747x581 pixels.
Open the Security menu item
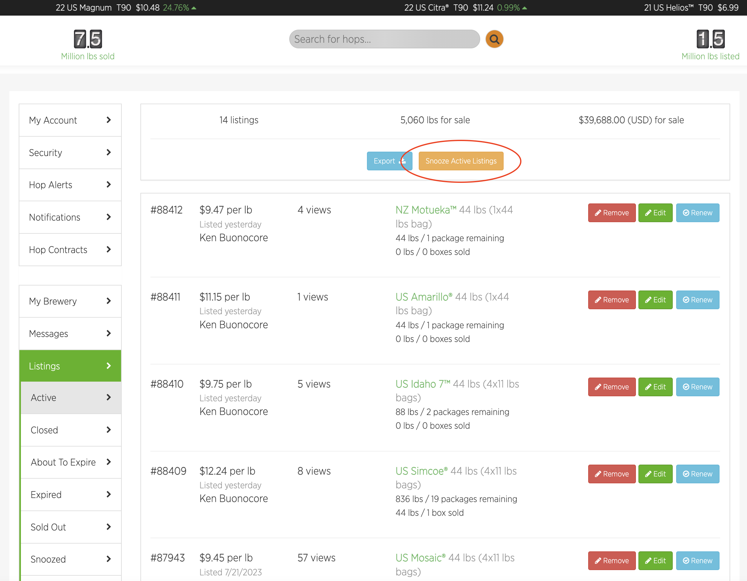tap(70, 153)
